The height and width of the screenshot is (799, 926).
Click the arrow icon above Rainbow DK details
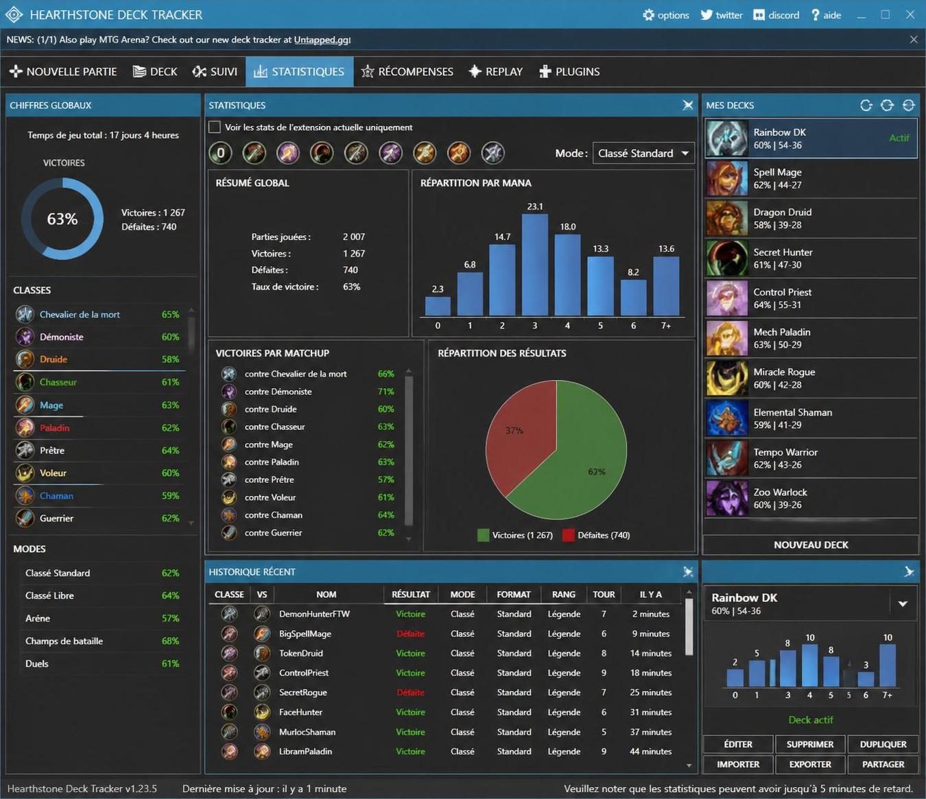pos(908,571)
